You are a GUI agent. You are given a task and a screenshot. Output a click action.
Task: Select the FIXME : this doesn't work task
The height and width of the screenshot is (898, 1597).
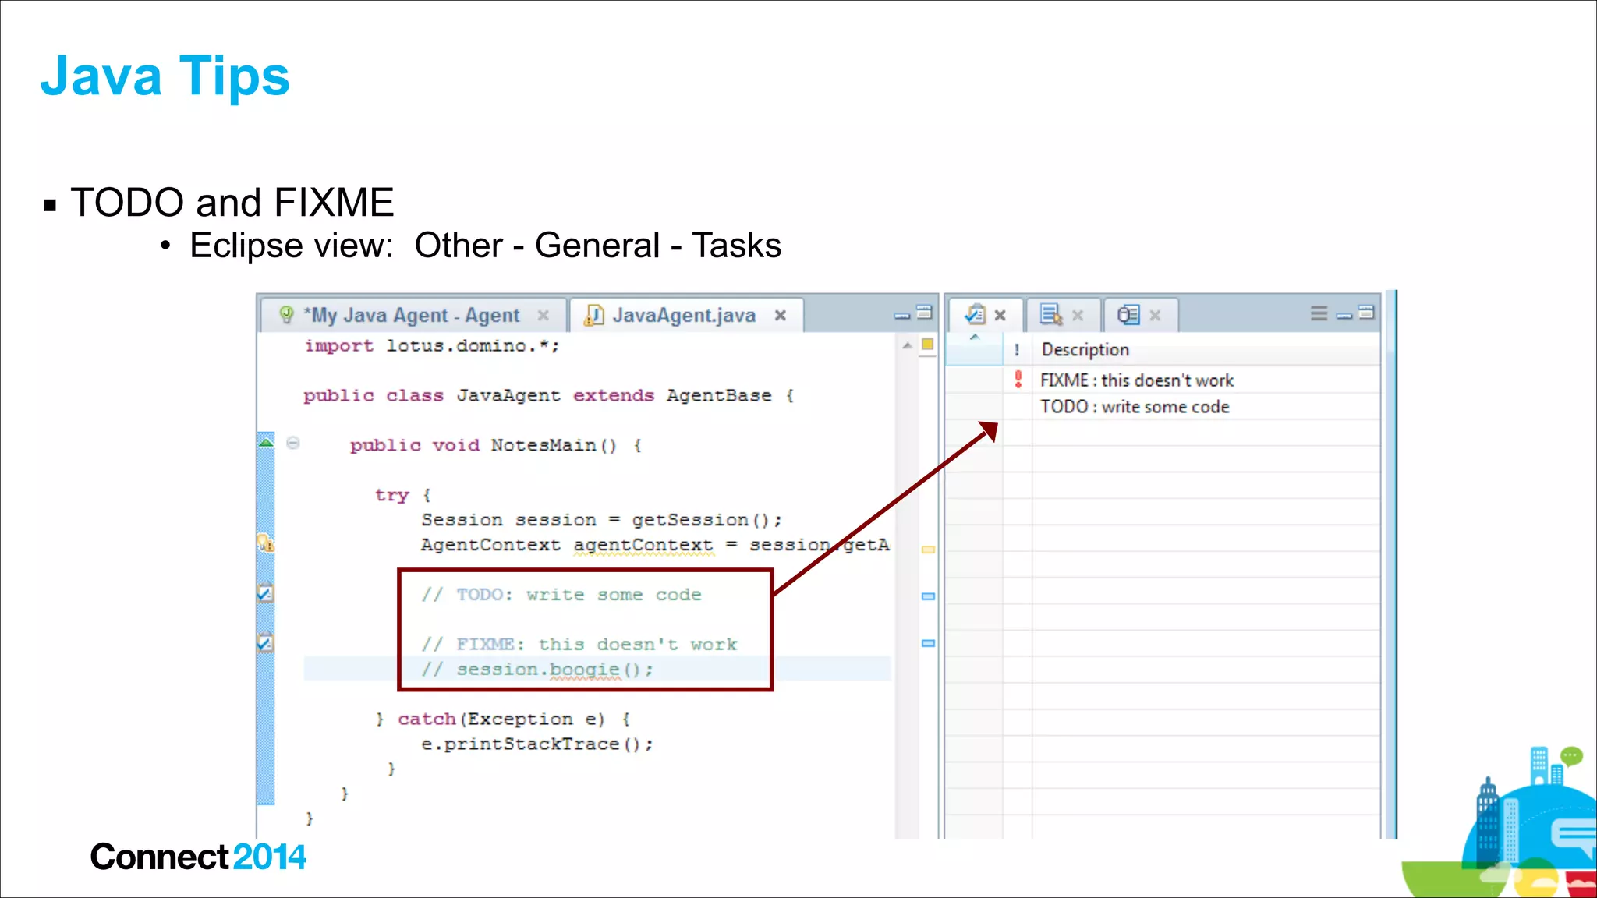point(1137,380)
